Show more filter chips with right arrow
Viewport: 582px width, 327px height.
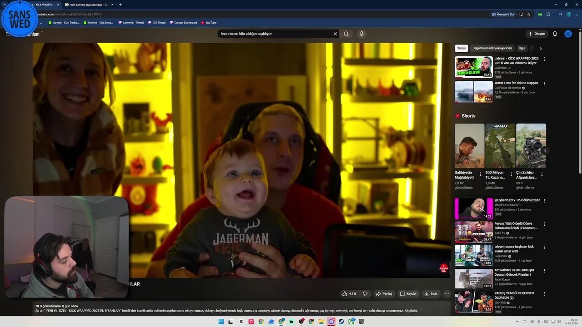click(540, 49)
